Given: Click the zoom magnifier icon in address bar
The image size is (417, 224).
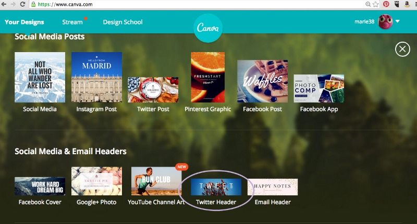Looking at the screenshot, I should point(368,4).
